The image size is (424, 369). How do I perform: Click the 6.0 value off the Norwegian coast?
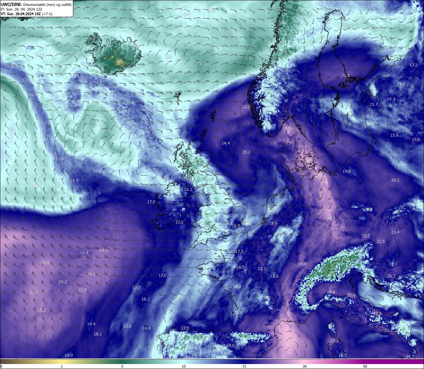pyautogui.click(x=248, y=58)
